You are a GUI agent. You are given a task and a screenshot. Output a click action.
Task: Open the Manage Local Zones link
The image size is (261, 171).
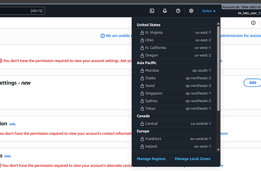pyautogui.click(x=193, y=159)
